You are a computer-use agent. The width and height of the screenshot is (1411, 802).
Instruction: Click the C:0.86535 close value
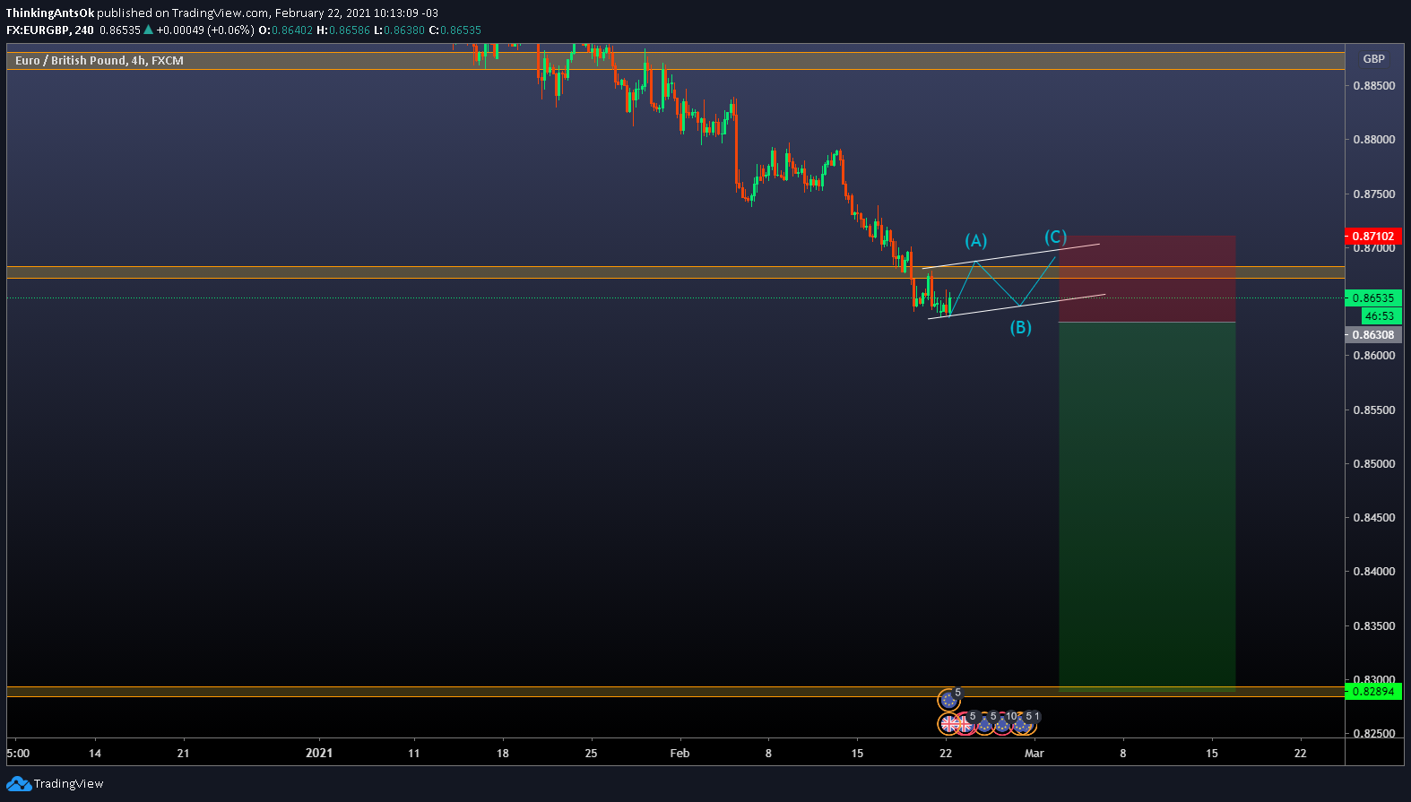click(x=455, y=30)
